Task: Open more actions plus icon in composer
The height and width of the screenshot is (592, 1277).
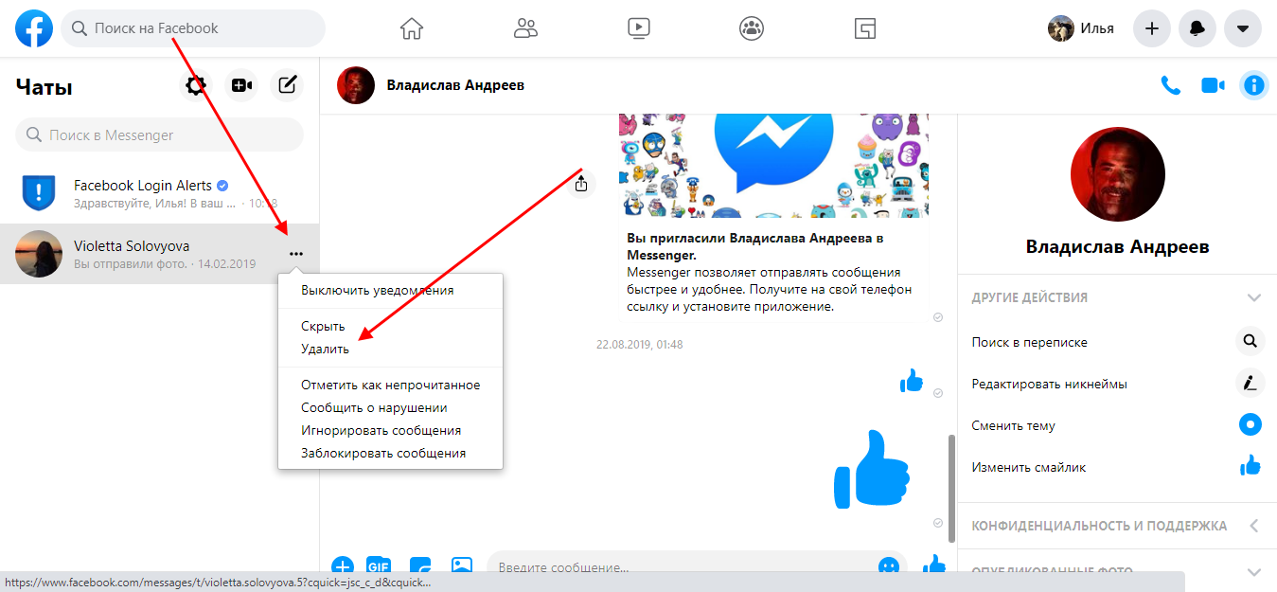Action: [342, 566]
